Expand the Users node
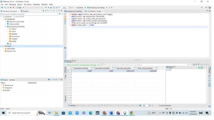 click(x=4, y=46)
